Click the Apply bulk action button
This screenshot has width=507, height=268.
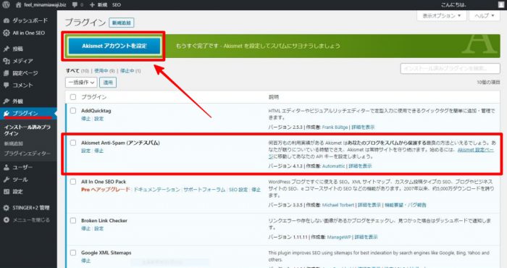108,83
